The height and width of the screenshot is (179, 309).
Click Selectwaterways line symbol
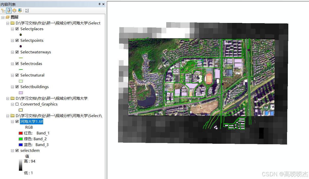pos(21,58)
